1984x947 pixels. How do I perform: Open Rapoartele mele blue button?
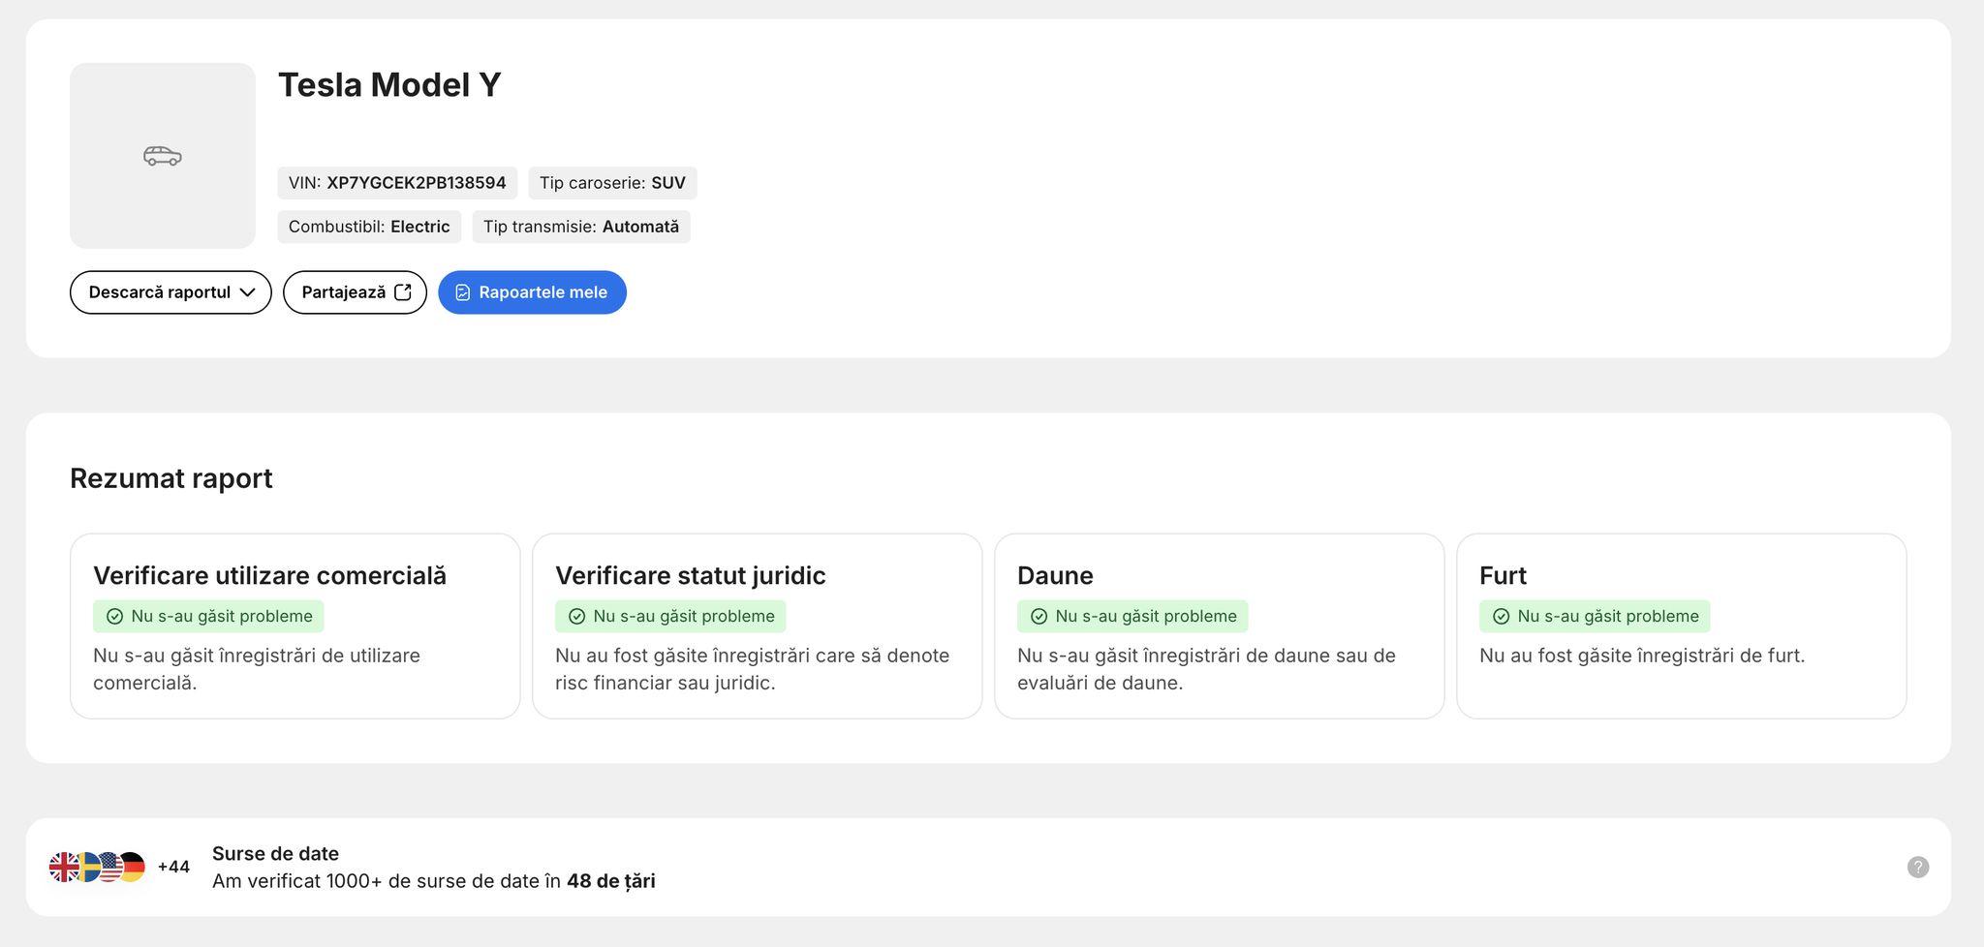[x=532, y=292]
